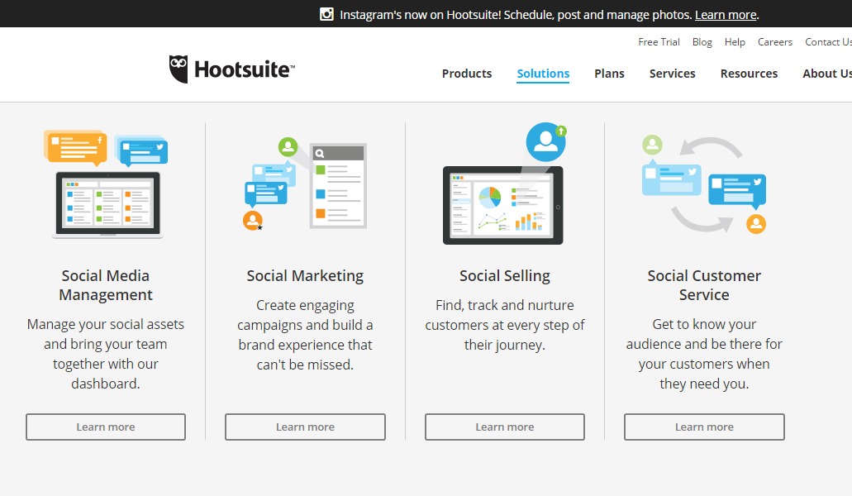The height and width of the screenshot is (496, 852).
Task: Open the Plans menu
Action: [x=609, y=74]
